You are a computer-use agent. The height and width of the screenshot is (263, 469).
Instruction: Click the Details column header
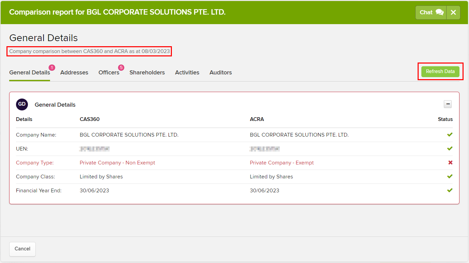[24, 119]
